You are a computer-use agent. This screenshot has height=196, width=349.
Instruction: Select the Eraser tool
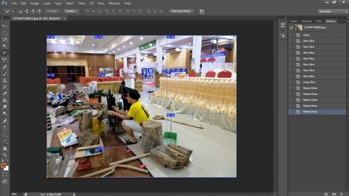(x=5, y=94)
